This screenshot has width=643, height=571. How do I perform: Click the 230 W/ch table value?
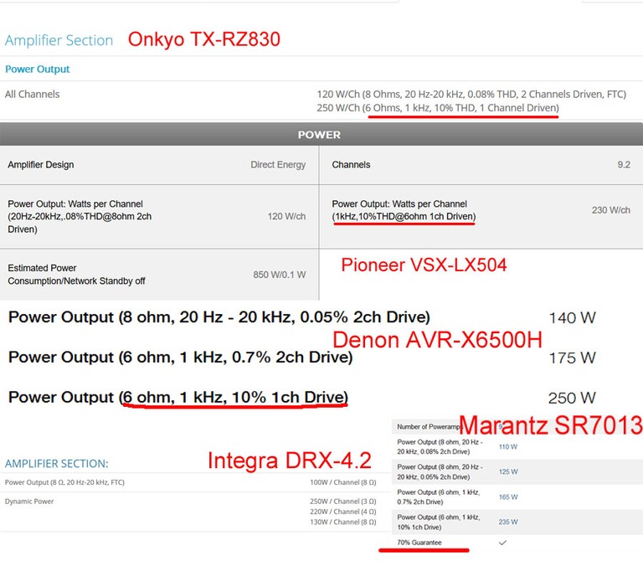(610, 210)
